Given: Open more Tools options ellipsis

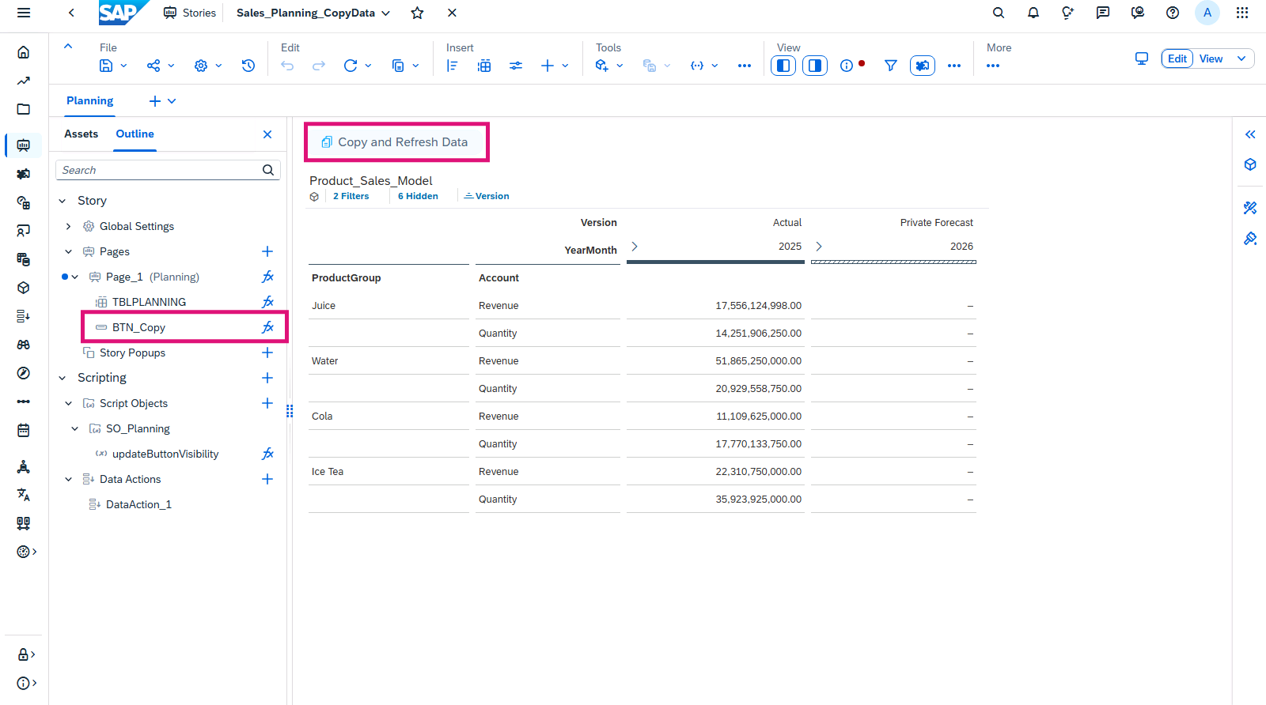Looking at the screenshot, I should (x=745, y=66).
